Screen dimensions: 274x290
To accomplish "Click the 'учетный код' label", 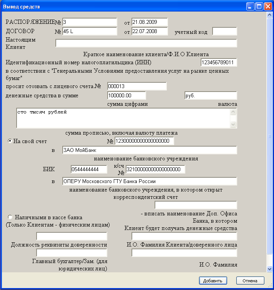I will click(x=191, y=32).
